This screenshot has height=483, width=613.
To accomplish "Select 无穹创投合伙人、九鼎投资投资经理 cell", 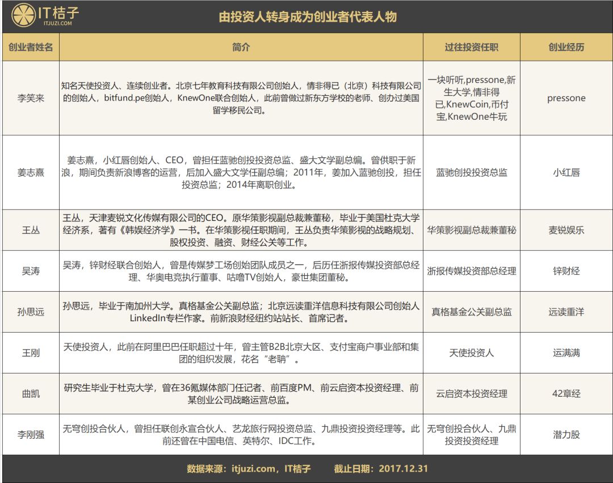I will click(x=472, y=435).
